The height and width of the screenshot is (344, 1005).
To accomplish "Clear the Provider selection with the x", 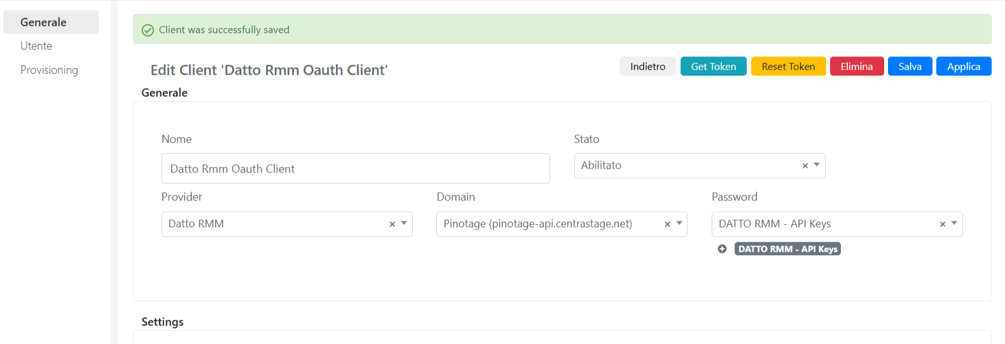I will click(392, 224).
